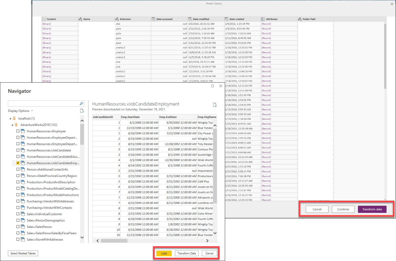Screen dimensions: 396x261
Task: Click Combine in the Power Query window
Action: 343,209
